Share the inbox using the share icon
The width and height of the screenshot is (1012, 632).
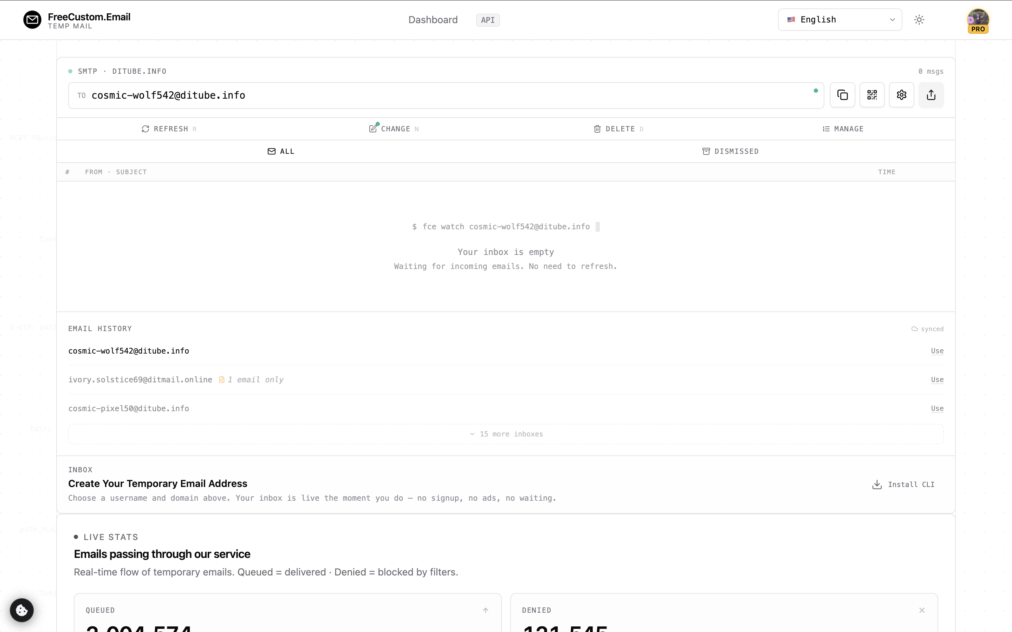point(931,95)
